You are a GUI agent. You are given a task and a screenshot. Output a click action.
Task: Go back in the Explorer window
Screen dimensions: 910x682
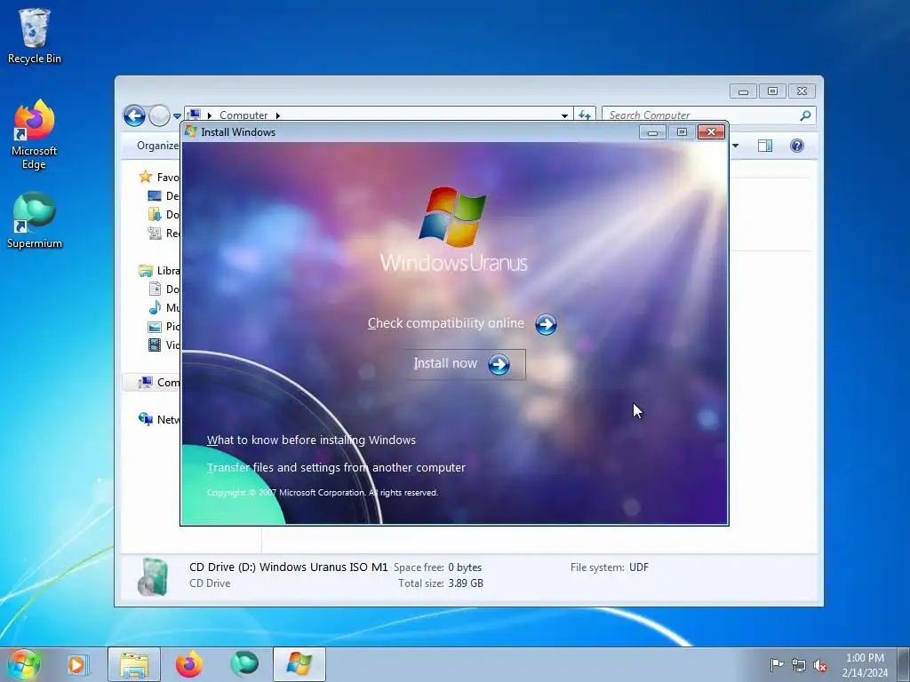(x=134, y=116)
